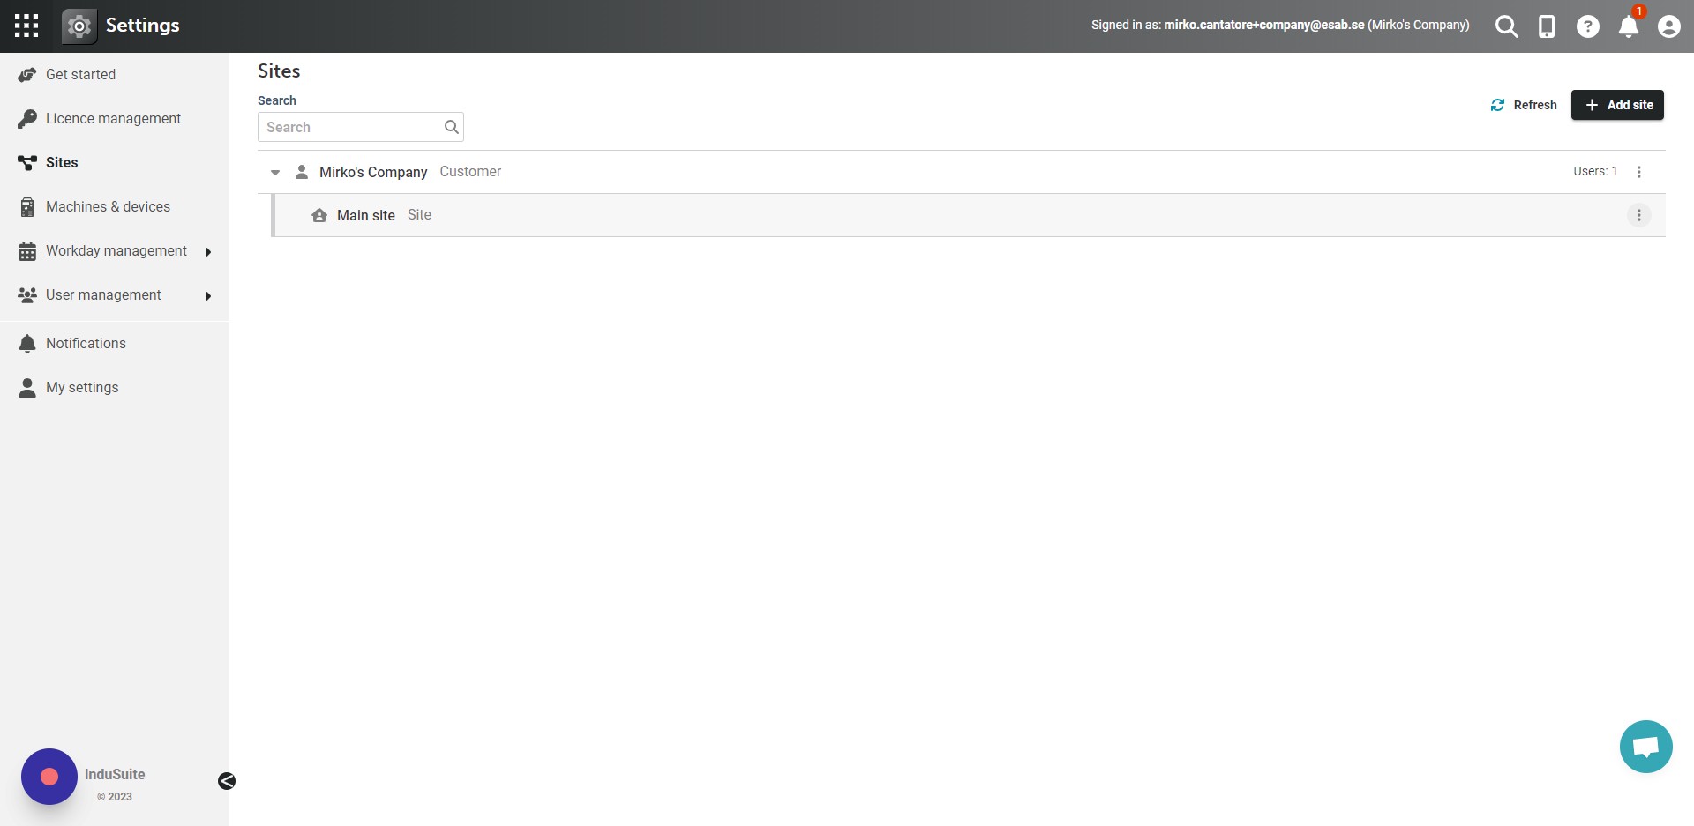Select Mirko's Company name
The width and height of the screenshot is (1694, 826).
pyautogui.click(x=373, y=172)
